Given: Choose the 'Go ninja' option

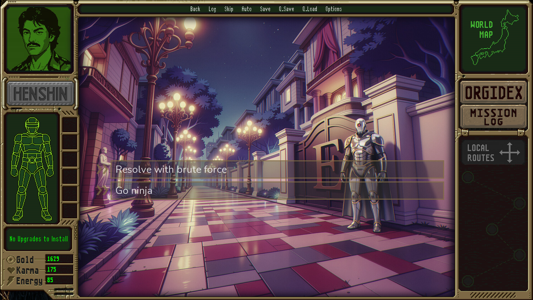Looking at the screenshot, I should point(277,191).
